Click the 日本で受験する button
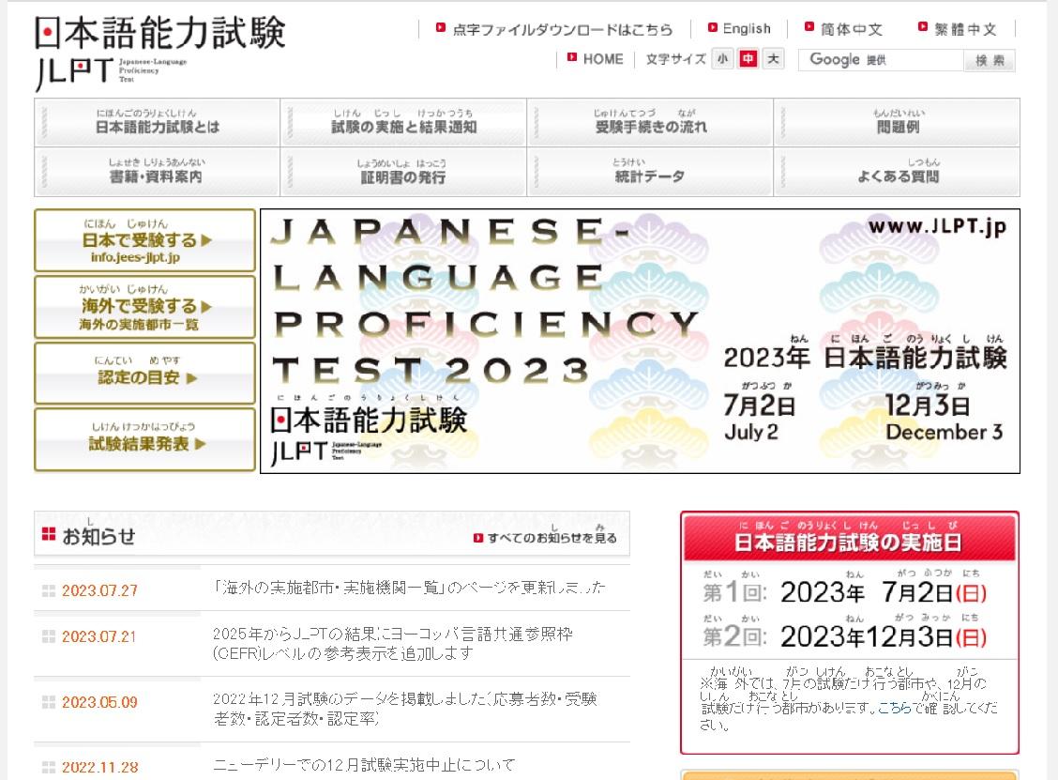1058x780 pixels. pos(145,240)
